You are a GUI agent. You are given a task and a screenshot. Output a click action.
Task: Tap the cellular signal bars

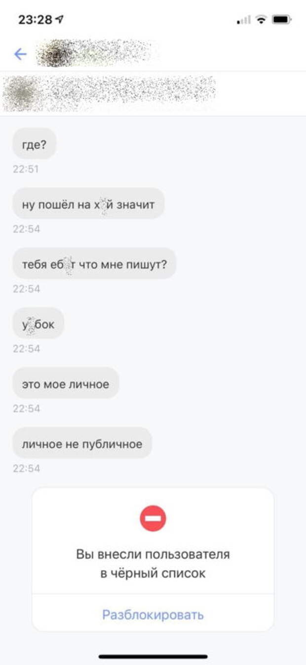[x=244, y=20]
